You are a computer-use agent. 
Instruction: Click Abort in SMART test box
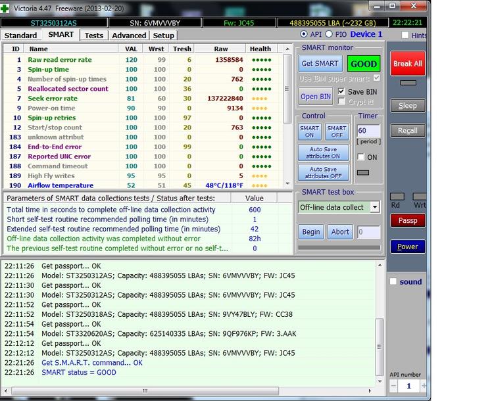340,232
